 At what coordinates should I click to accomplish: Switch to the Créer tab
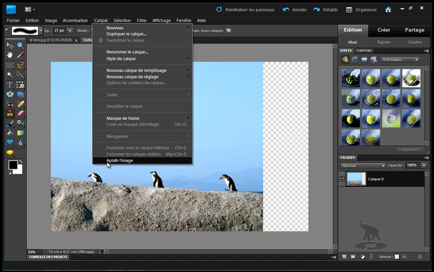pyautogui.click(x=384, y=30)
